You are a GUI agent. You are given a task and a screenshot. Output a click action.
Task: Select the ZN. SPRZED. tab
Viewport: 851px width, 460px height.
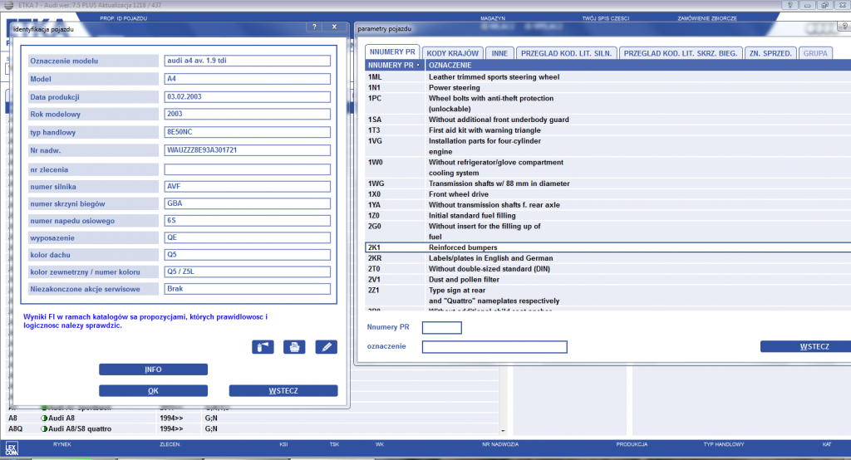(770, 53)
